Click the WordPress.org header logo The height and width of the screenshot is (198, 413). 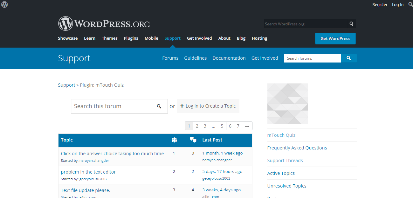coord(104,24)
